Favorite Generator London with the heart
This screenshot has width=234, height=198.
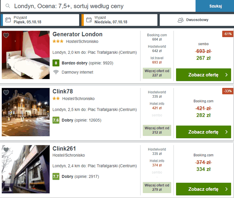pos(6,35)
